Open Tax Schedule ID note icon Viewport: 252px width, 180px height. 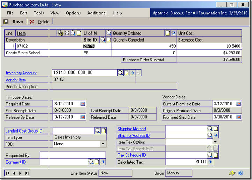(216, 155)
